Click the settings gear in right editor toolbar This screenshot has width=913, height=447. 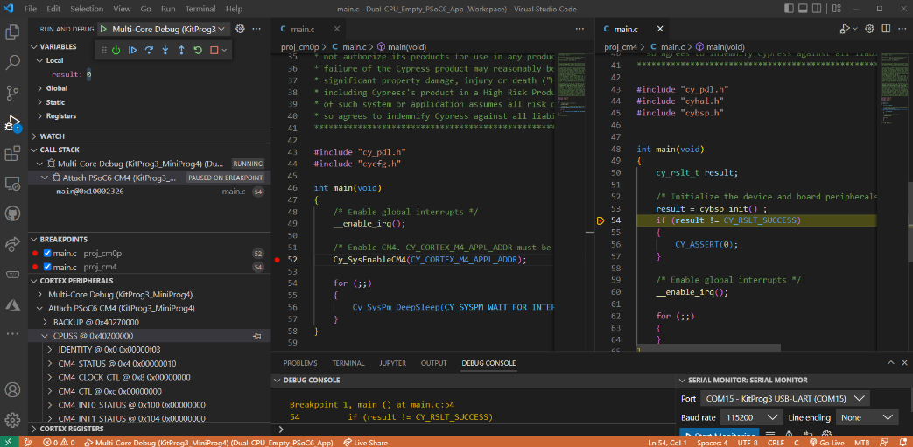click(869, 29)
